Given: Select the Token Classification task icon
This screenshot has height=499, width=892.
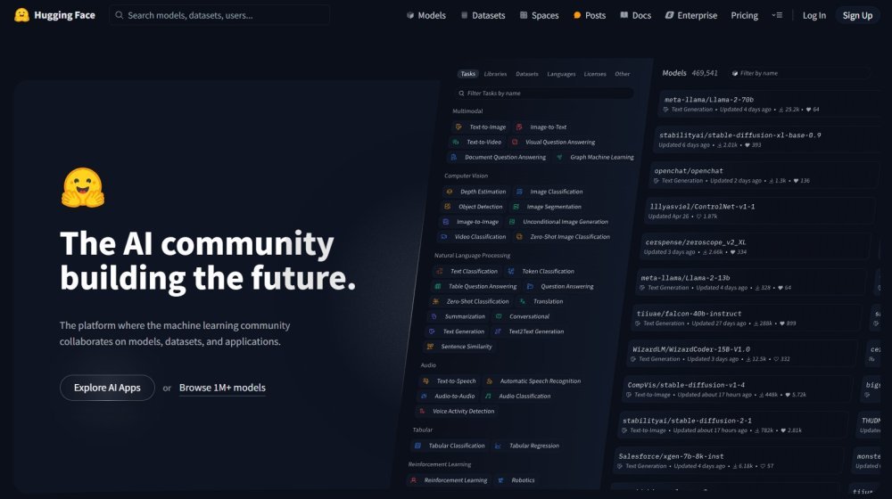Looking at the screenshot, I should click(x=511, y=272).
